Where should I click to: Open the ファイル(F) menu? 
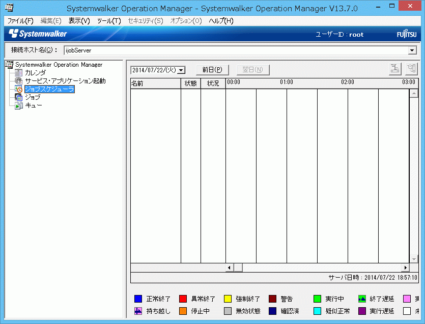[20, 21]
